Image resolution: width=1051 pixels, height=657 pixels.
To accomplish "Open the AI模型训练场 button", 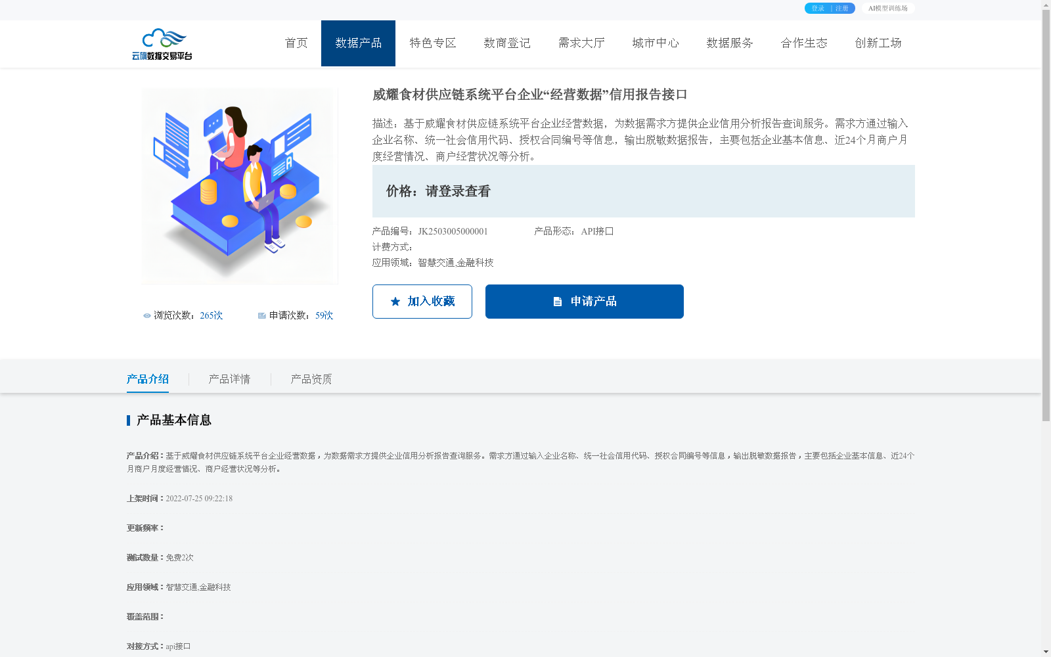I will (888, 9).
